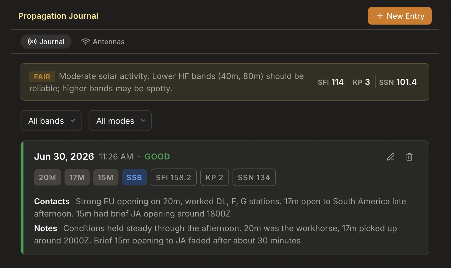Expand the All bands filter dropdown
Screen dimensions: 451x268
(51, 121)
